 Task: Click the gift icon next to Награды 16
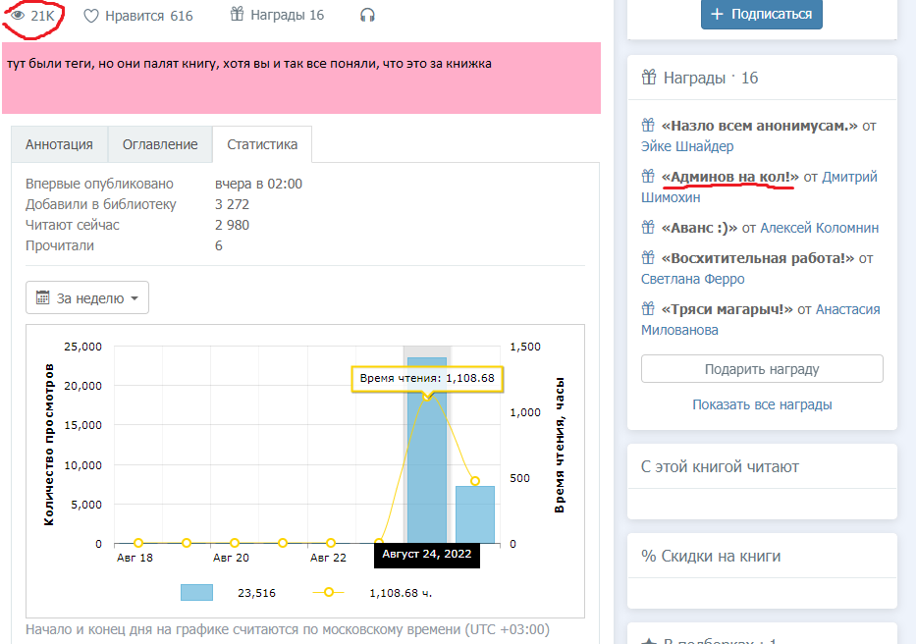coord(237,15)
